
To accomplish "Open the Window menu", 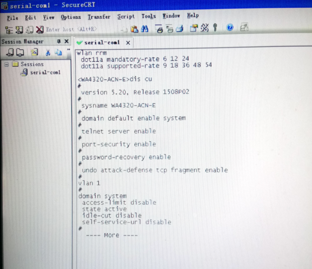I will [171, 15].
